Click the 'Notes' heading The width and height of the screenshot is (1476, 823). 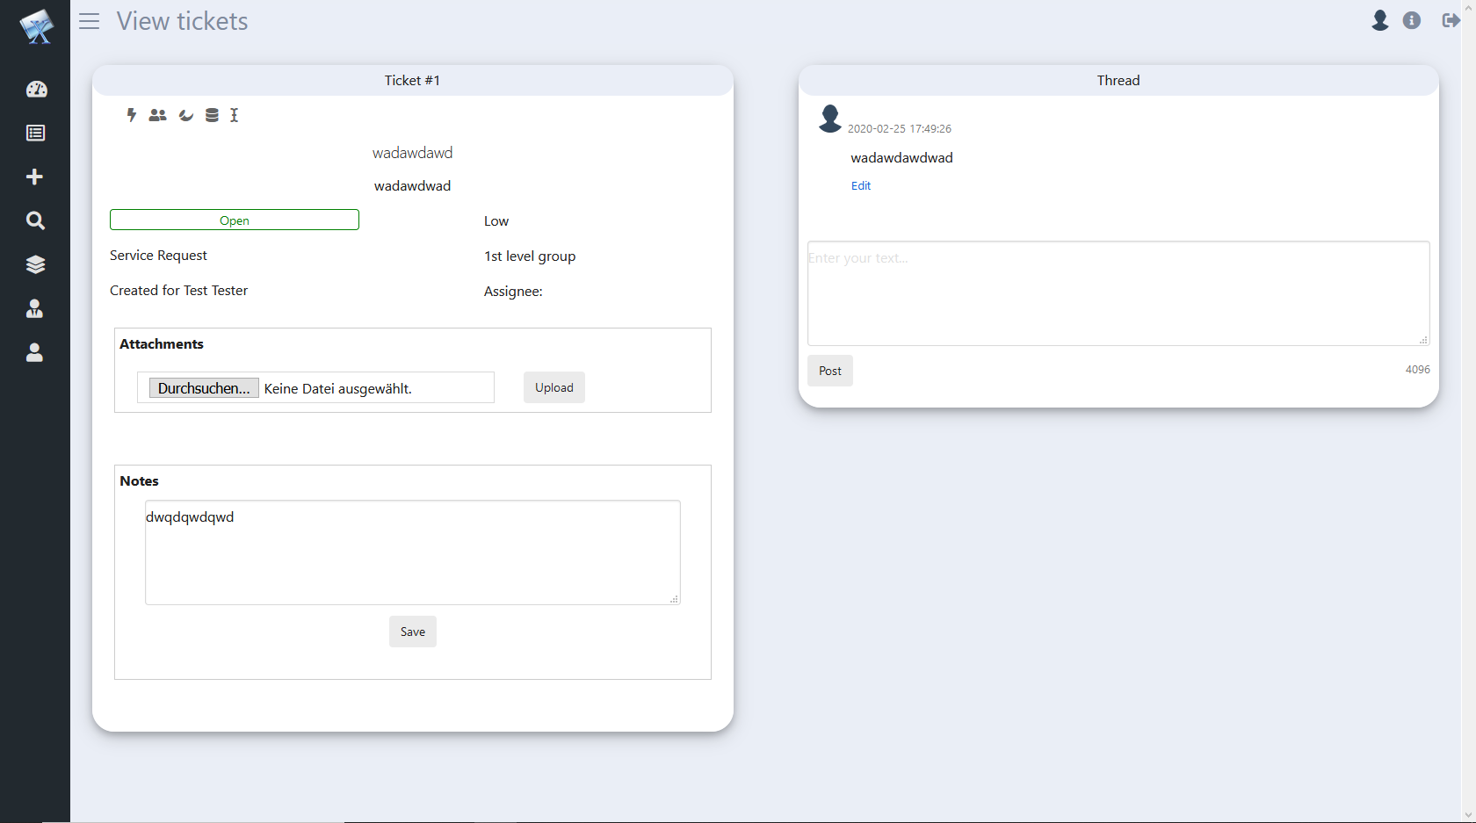(x=140, y=481)
